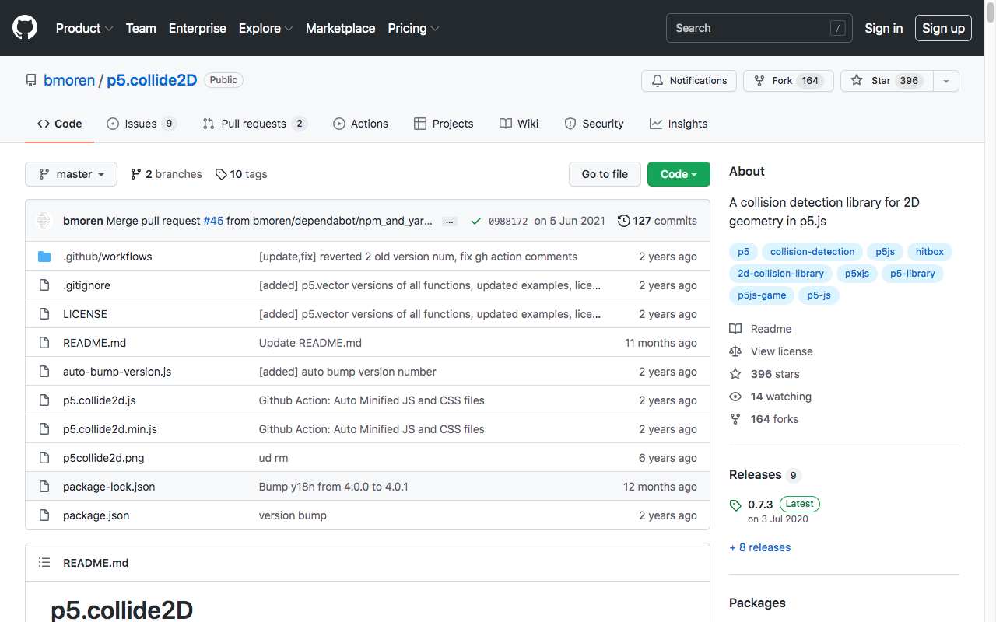This screenshot has height=622, width=996.
Task: Click the star icon beside 396 stars
Action: click(x=735, y=374)
